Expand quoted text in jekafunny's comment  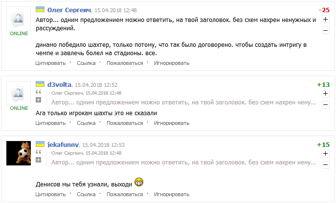(39, 161)
